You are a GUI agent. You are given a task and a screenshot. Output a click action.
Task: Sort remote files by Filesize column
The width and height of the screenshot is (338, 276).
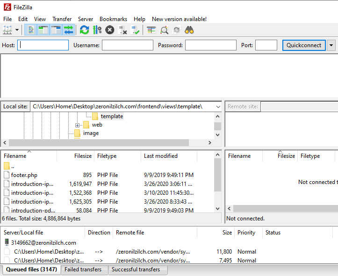280,156
